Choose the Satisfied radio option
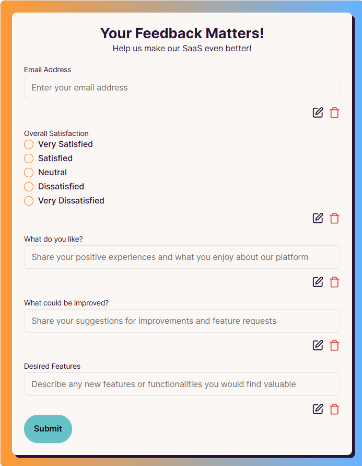The width and height of the screenshot is (362, 466). coord(29,158)
